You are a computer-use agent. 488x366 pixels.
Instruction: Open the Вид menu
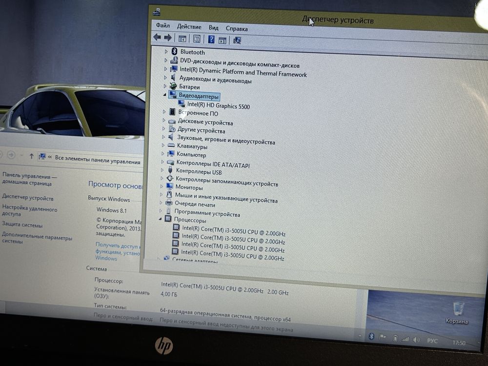click(x=214, y=27)
